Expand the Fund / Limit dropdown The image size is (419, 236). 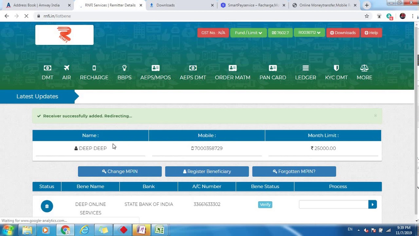coord(248,33)
